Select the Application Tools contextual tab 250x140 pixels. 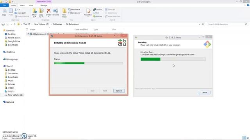[x=44, y=2]
